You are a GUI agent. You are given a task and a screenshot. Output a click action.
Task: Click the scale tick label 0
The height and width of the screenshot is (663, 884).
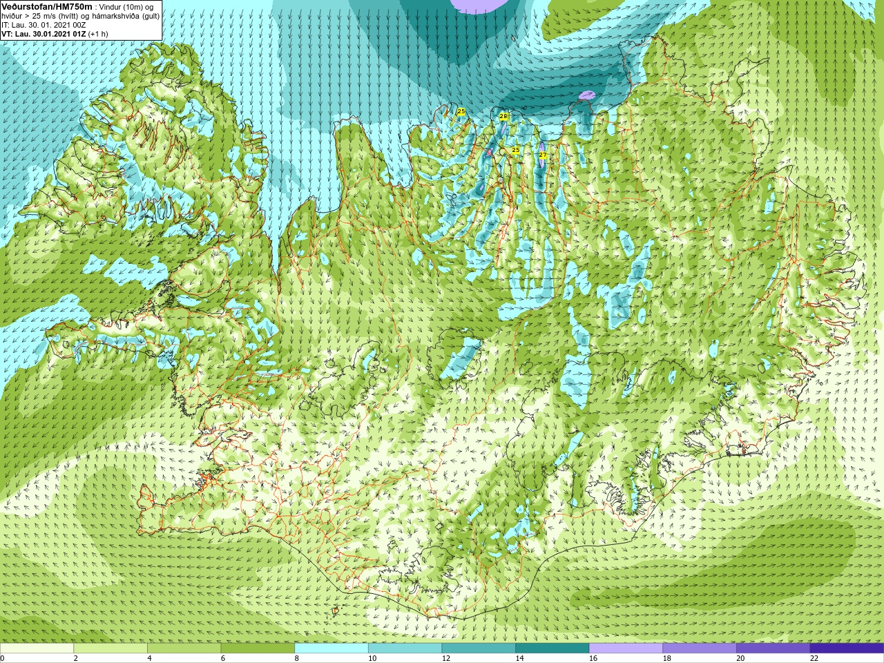pos(2,658)
